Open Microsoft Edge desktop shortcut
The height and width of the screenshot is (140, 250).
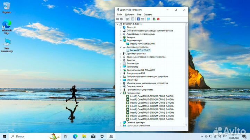click(7, 26)
